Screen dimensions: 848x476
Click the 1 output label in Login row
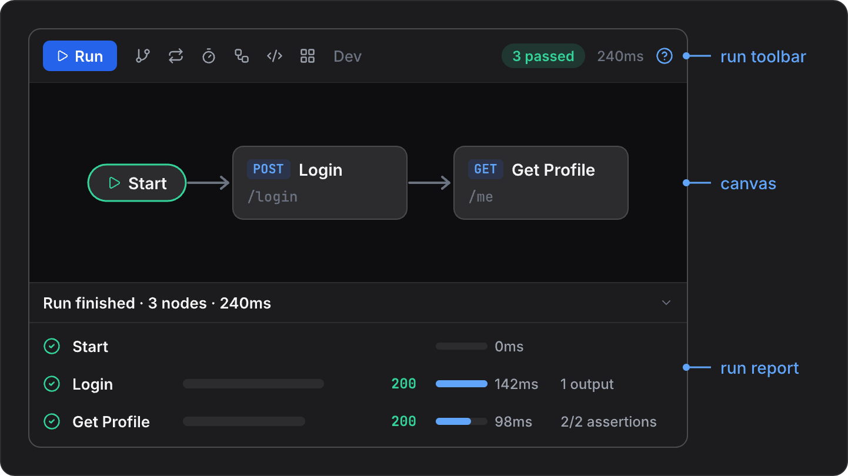coord(587,384)
